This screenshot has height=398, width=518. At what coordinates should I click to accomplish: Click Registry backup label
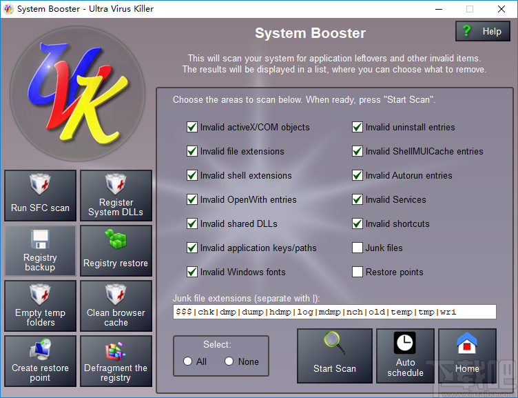click(40, 262)
